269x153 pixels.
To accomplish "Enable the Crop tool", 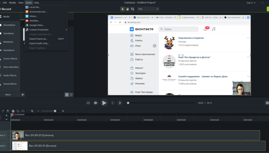I will 133,9.
